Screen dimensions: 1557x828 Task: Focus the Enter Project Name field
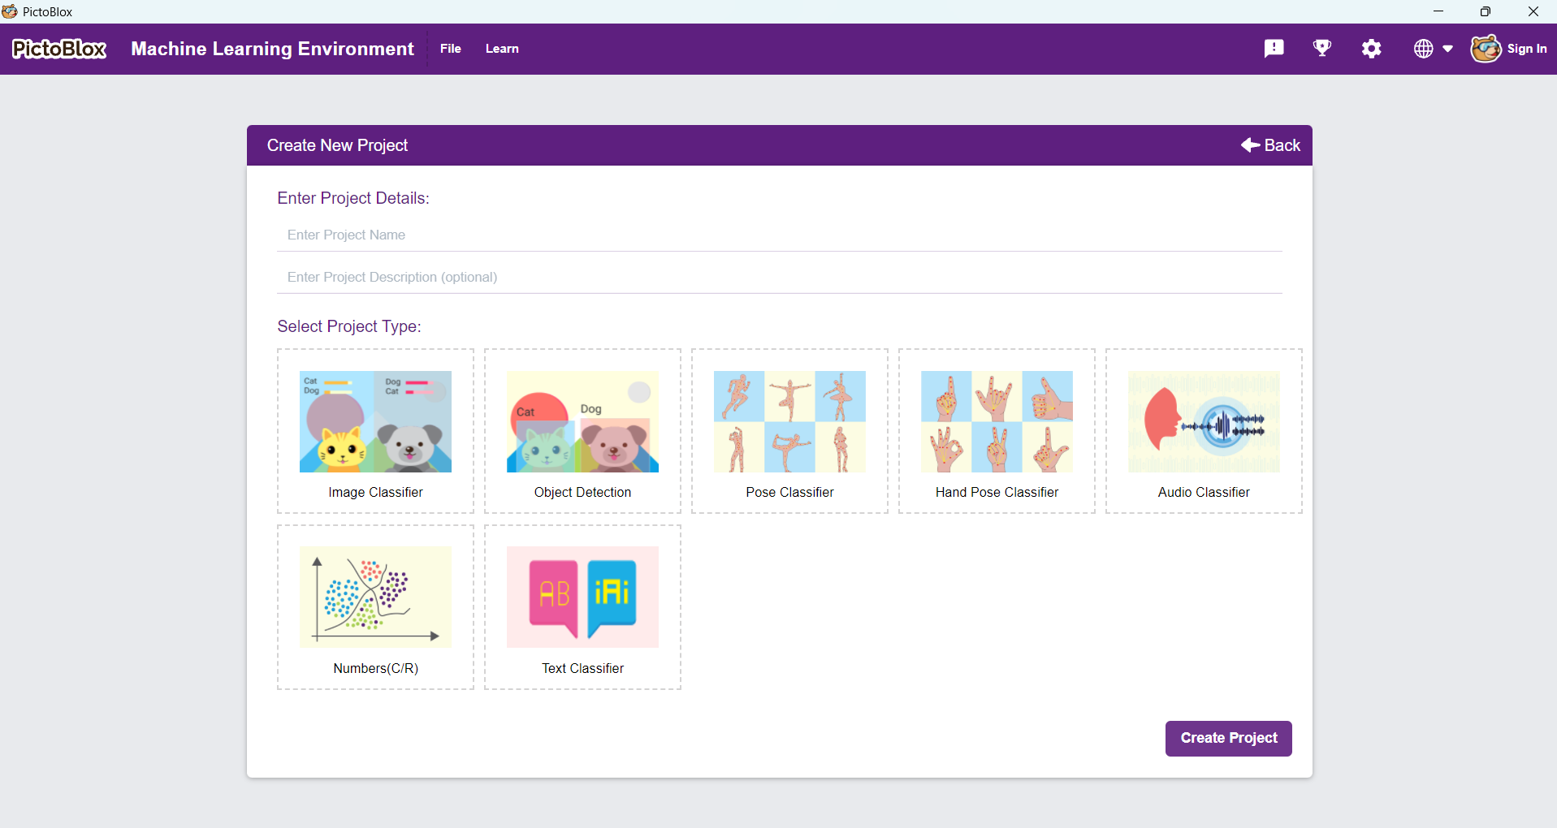point(780,235)
